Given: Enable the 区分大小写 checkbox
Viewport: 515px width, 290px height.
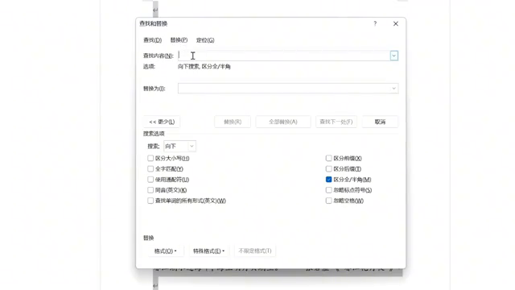Looking at the screenshot, I should tap(150, 158).
